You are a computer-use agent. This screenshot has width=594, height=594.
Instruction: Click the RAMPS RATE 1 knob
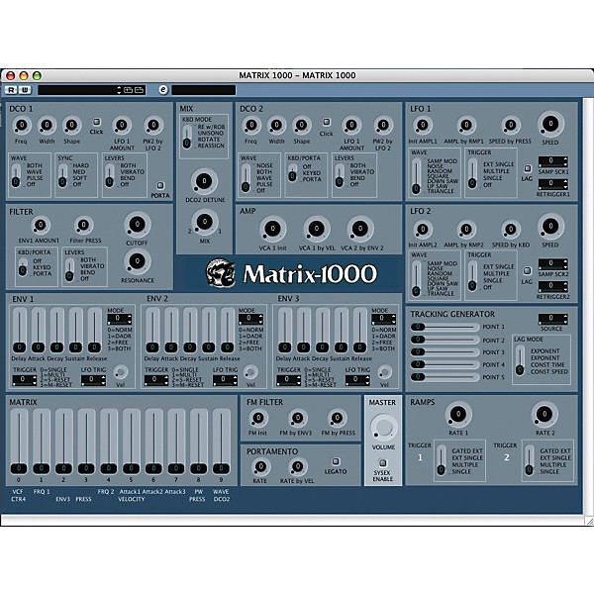(458, 415)
